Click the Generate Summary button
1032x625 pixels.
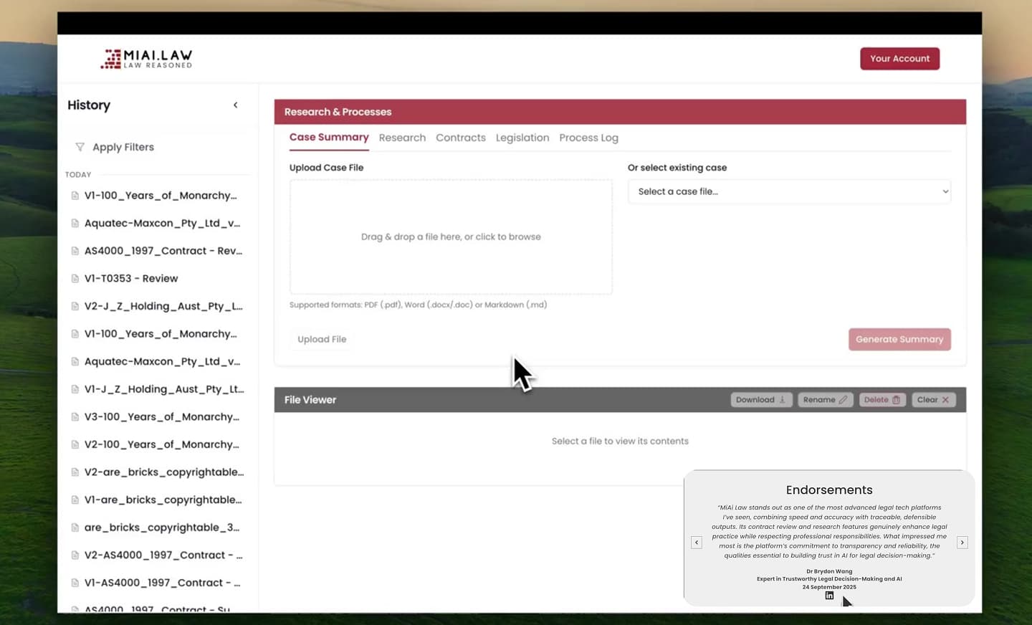point(899,339)
